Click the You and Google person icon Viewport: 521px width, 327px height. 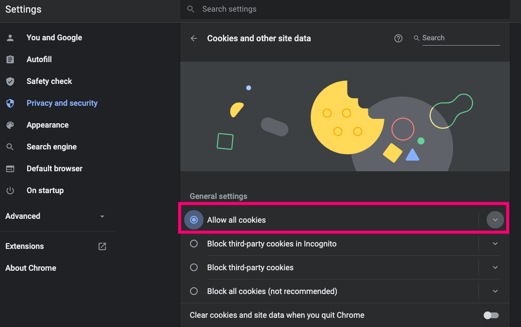(x=10, y=38)
